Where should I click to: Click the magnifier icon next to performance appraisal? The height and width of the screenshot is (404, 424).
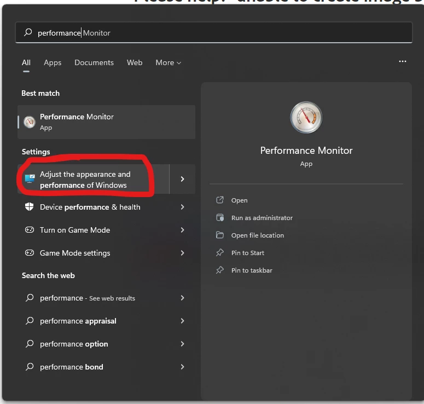pyautogui.click(x=30, y=321)
